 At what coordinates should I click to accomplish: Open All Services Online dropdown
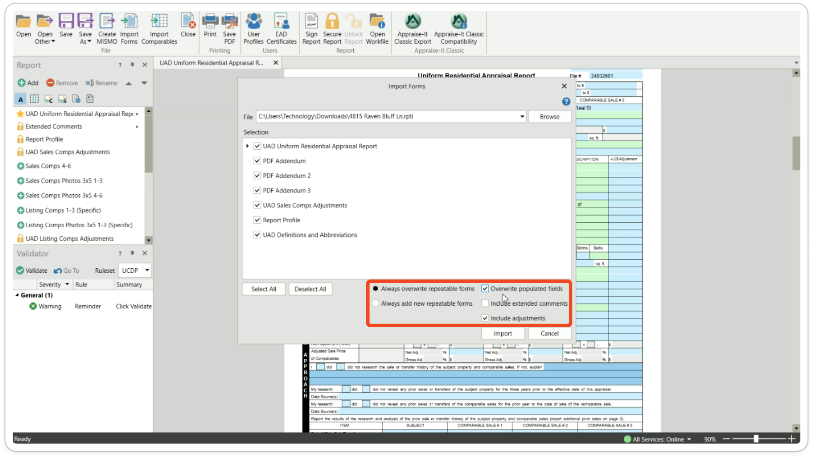tap(689, 439)
